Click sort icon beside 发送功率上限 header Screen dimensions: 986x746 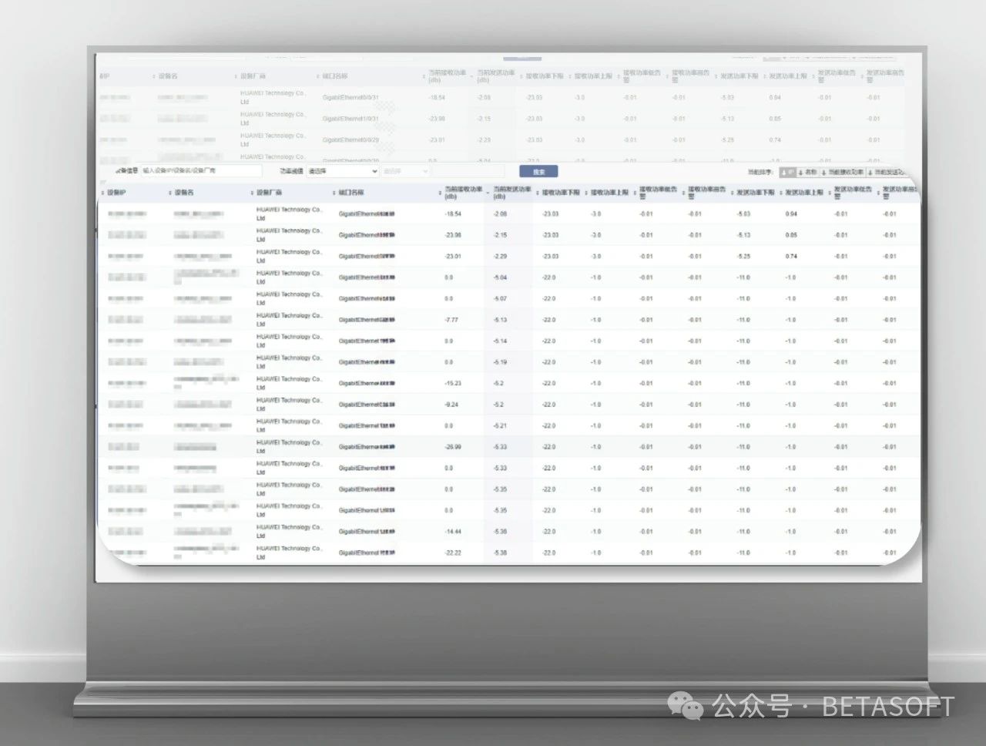780,193
